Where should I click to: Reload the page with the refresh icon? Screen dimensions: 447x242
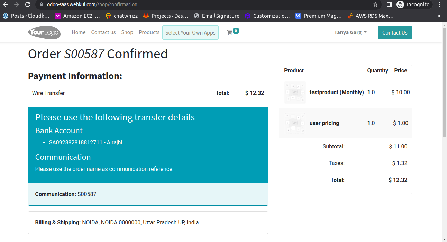click(x=28, y=4)
